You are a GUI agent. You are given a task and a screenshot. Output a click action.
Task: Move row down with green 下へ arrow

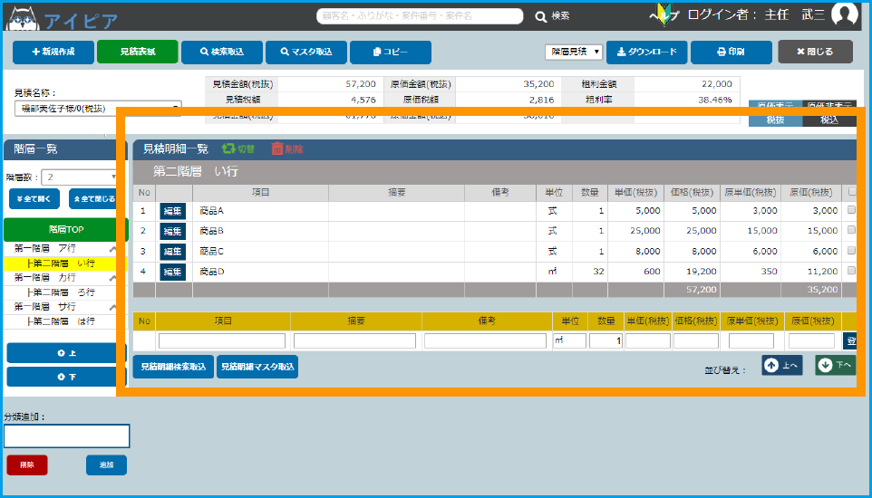(x=834, y=365)
